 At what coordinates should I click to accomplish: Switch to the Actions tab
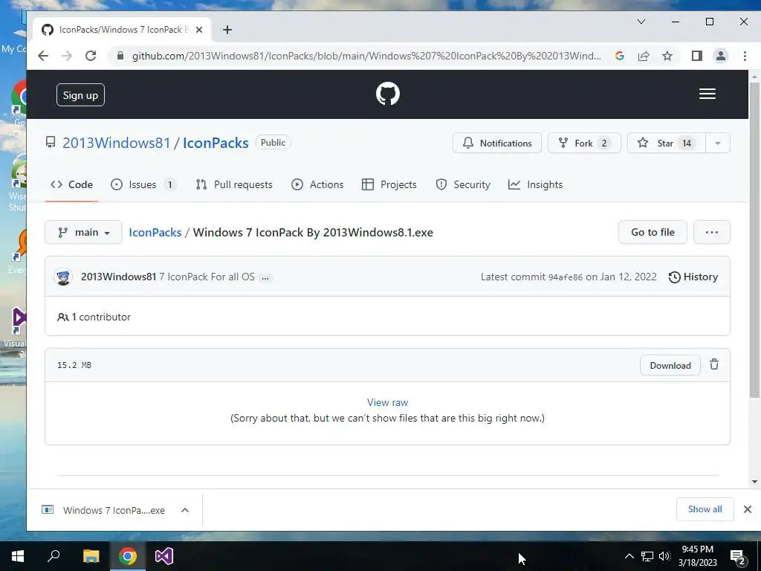coord(317,184)
